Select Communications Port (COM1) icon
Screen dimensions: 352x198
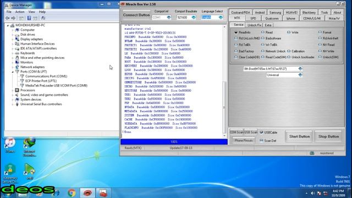click(x=22, y=76)
